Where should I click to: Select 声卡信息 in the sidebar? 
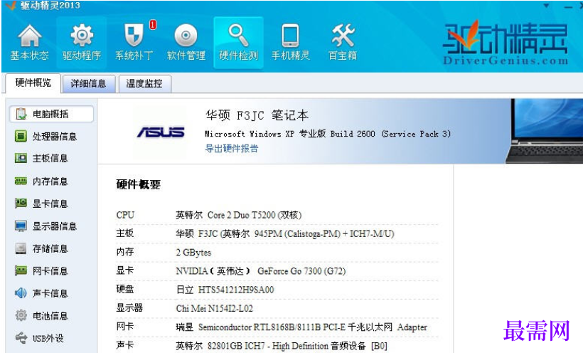51,293
